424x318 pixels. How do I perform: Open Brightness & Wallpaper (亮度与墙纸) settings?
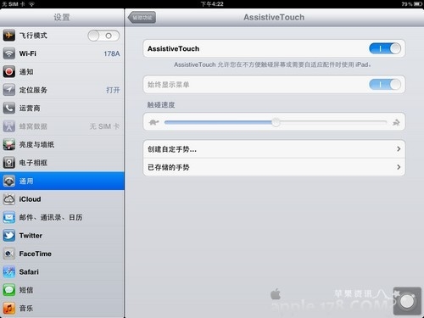click(62, 144)
